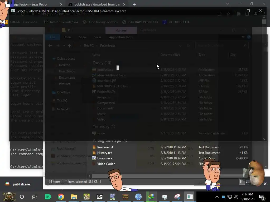Select Readme.txt in the file list
This screenshot has height=202, width=270.
[105, 147]
